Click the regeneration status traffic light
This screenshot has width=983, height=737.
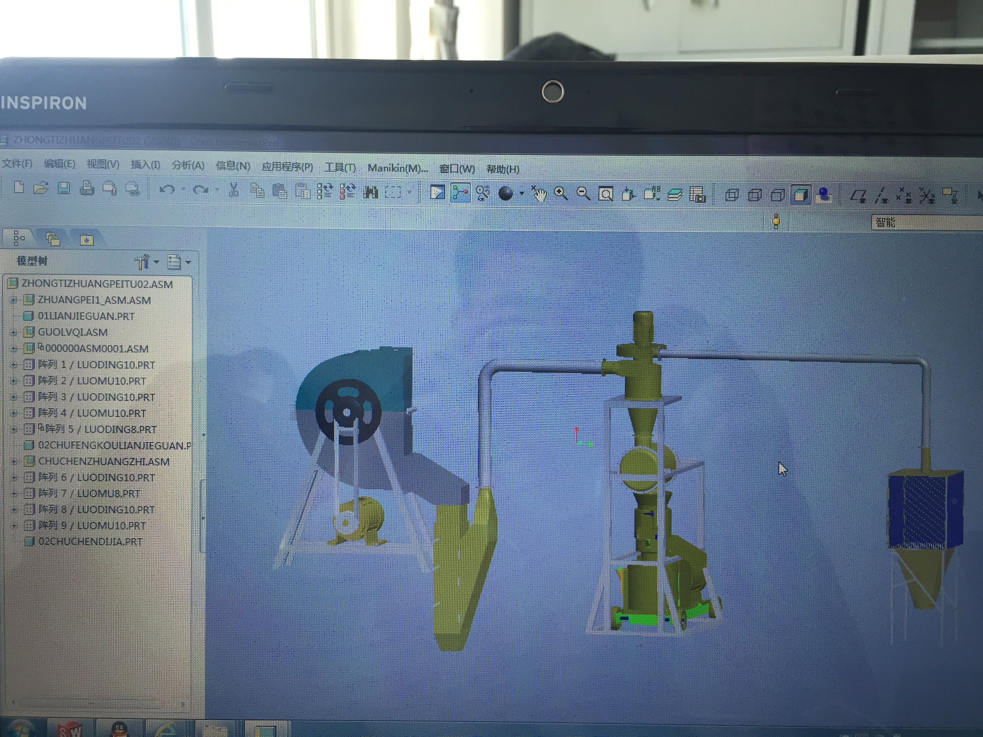click(776, 221)
